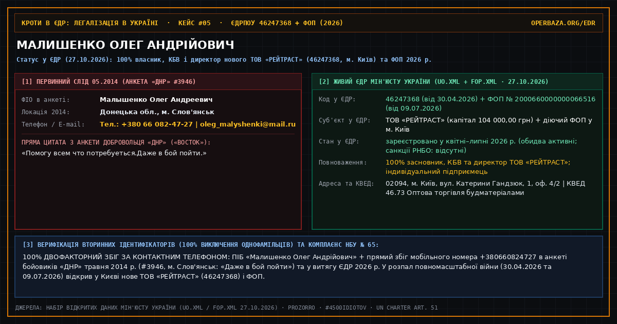Select the paragraph starting '100% ДВОФАКТОРНИЙ ЗБІГ'

tap(295, 266)
